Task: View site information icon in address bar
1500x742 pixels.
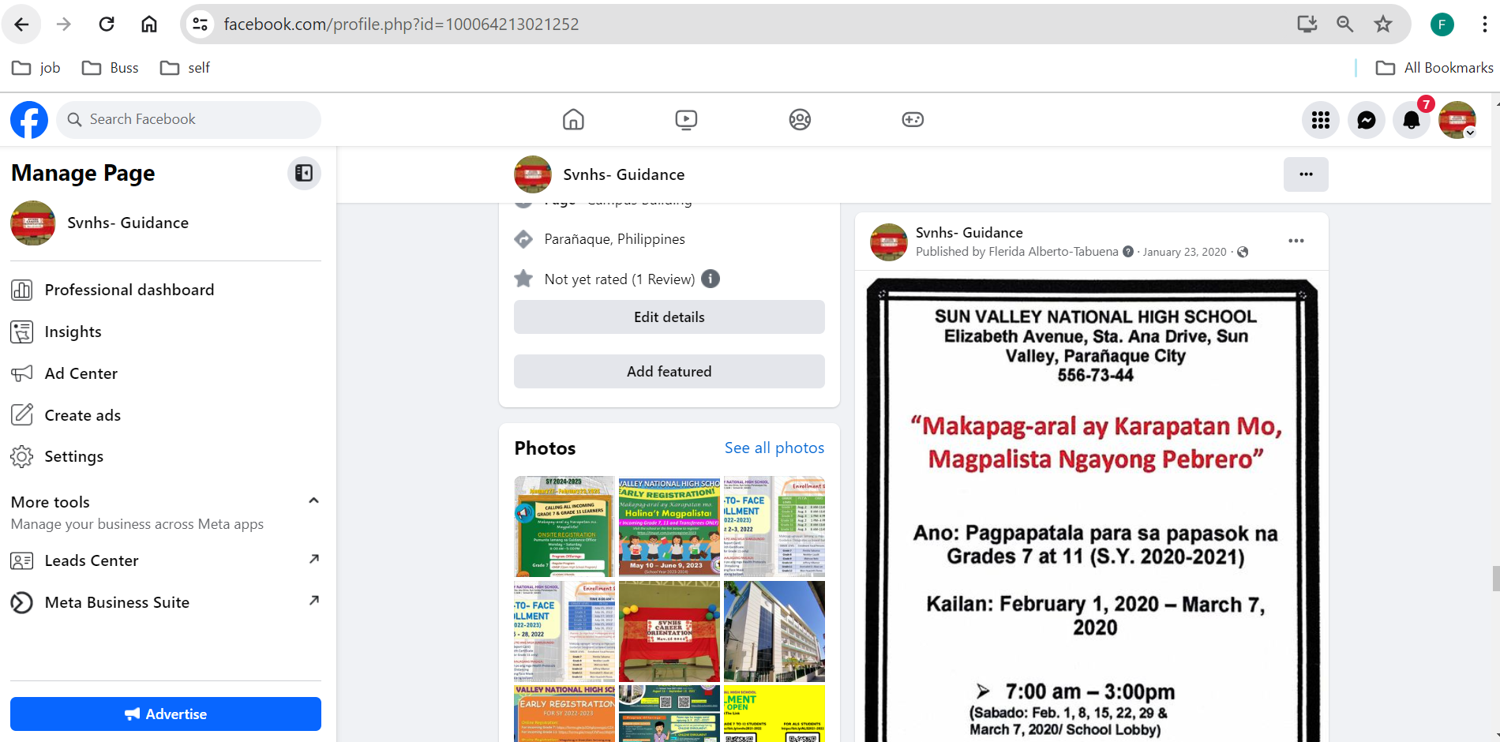Action: [201, 24]
